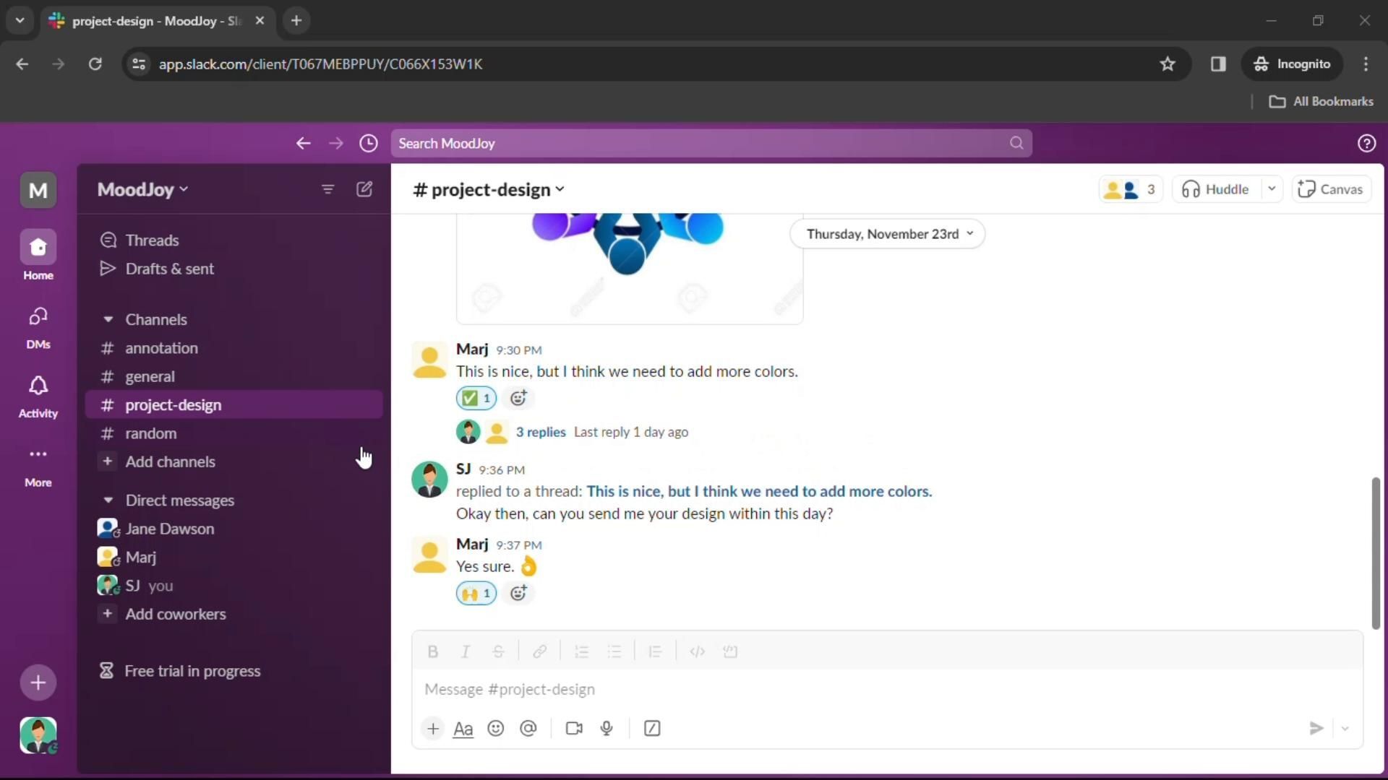Toggle raised hands reaction on Yes sure
The image size is (1388, 780).
(476, 594)
